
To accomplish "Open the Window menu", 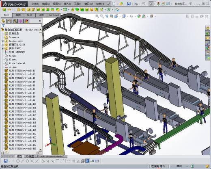I will (89, 4).
